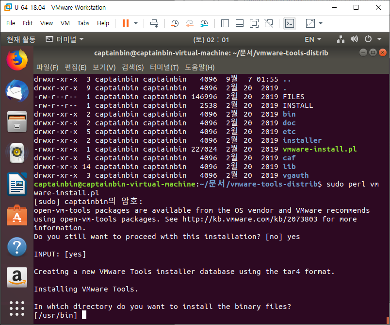Launch Rhythmbox music player
This screenshot has width=390, height=325.
17,153
